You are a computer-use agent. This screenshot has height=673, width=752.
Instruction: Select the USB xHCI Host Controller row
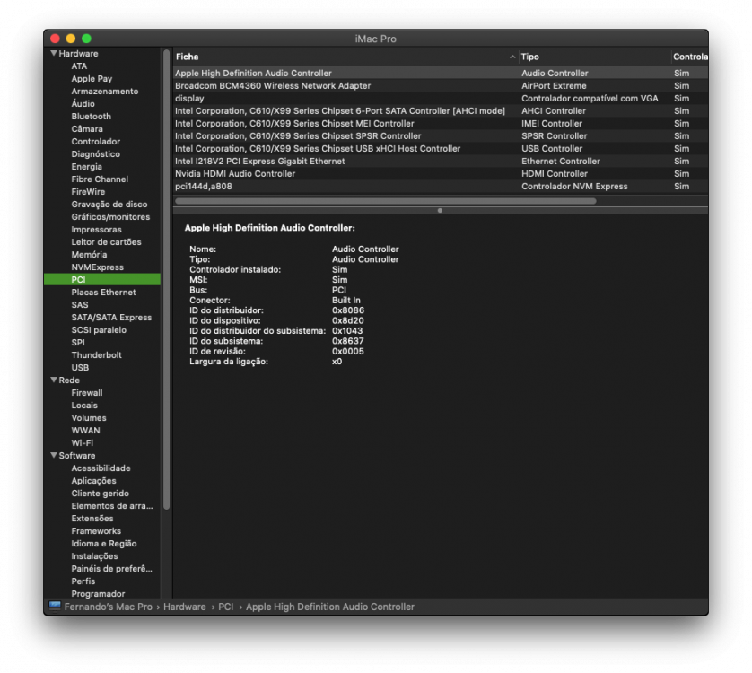441,149
